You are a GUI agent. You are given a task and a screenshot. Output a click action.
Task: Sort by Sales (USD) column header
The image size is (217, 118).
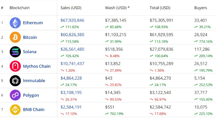pos(71,8)
